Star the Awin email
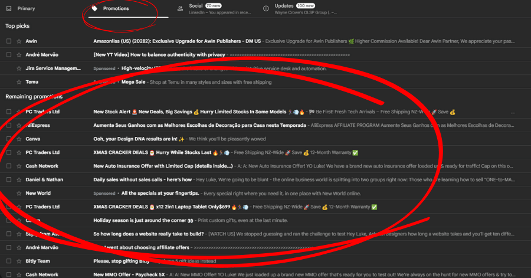Viewport: 531px width, 278px height. (x=19, y=41)
